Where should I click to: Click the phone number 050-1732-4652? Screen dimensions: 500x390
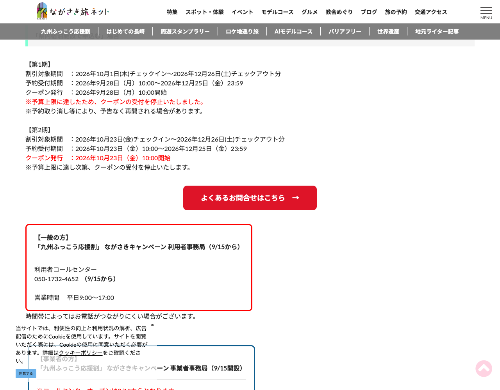click(x=57, y=279)
